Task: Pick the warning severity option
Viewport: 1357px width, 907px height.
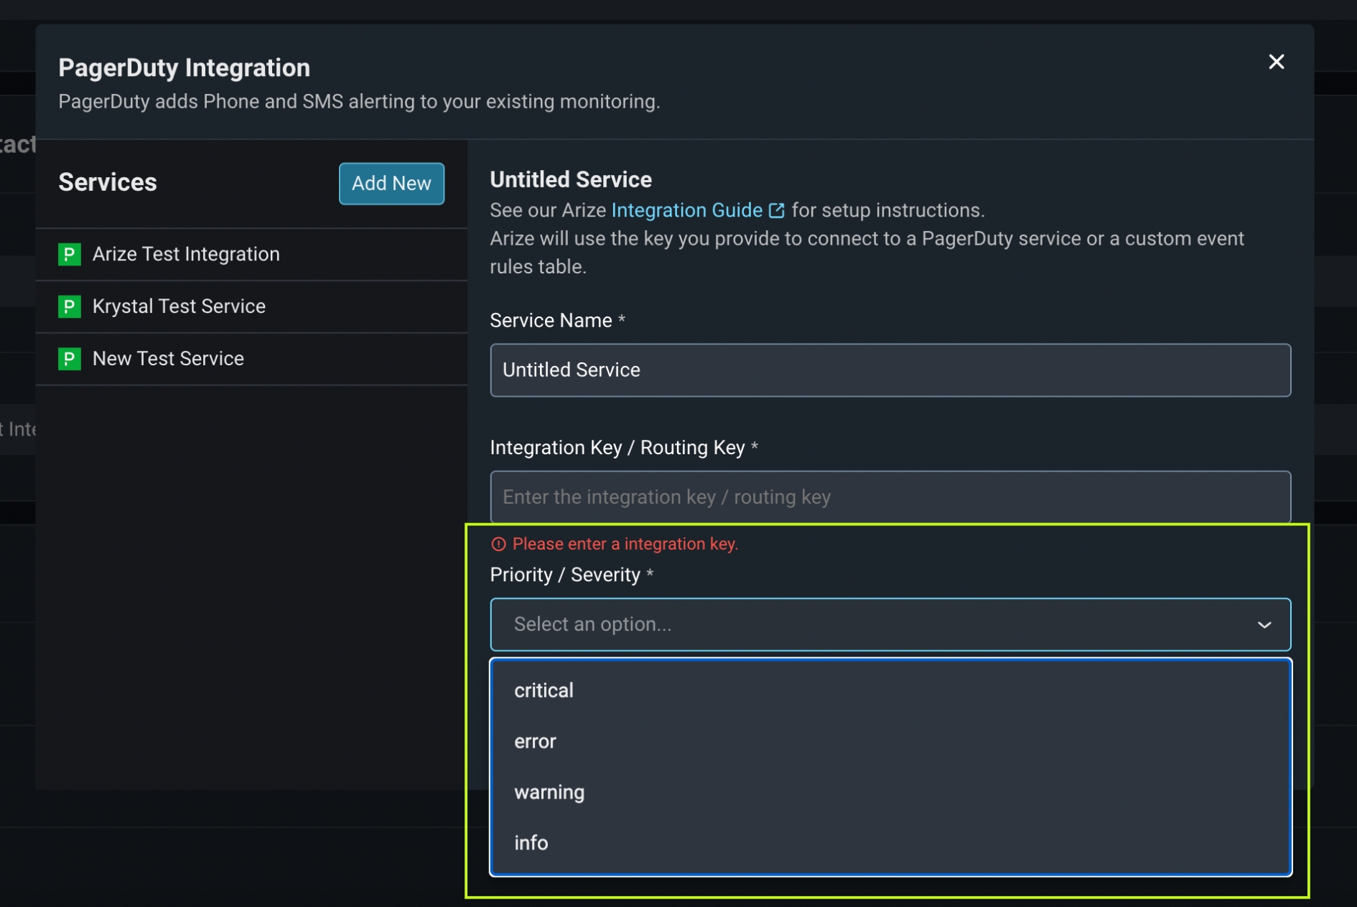Action: click(x=549, y=792)
